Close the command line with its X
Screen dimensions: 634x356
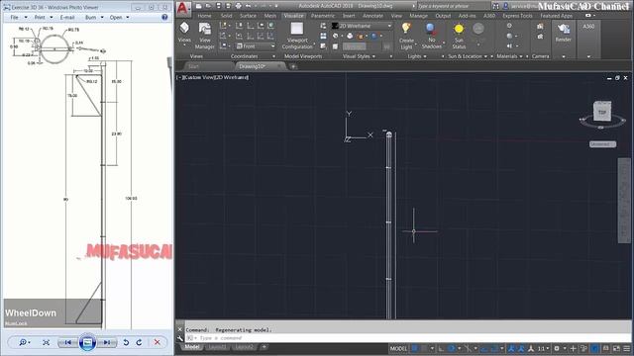tap(180, 329)
